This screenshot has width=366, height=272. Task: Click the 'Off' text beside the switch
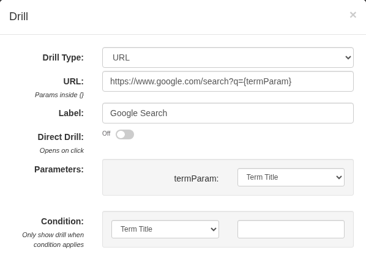point(106,133)
